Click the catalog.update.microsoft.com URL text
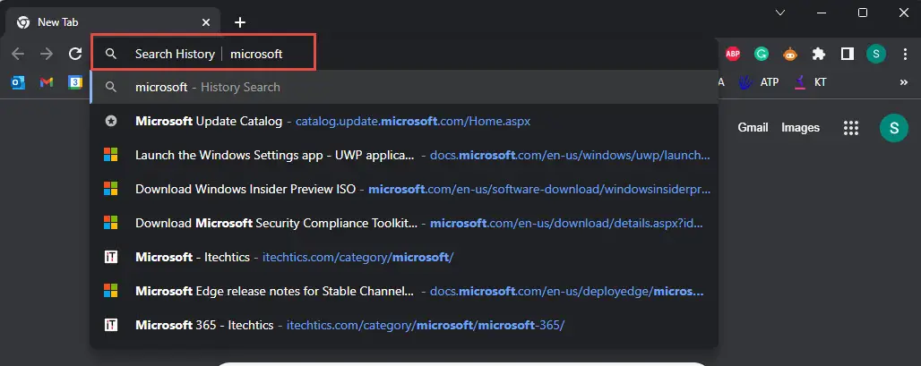This screenshot has width=921, height=366. [x=413, y=122]
